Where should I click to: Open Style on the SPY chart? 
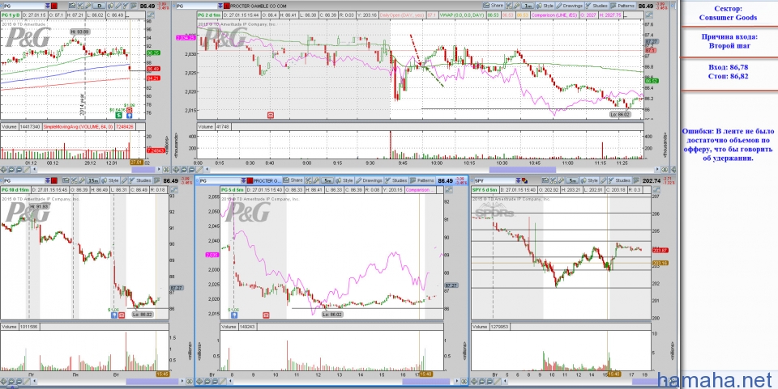click(x=589, y=180)
